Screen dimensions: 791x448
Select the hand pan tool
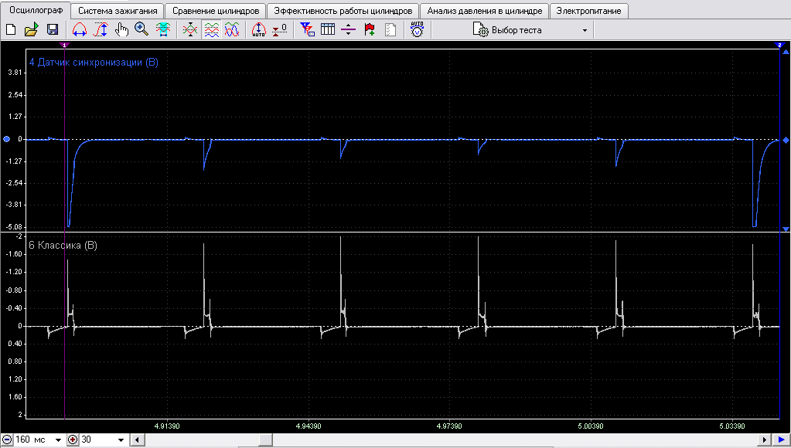point(121,30)
